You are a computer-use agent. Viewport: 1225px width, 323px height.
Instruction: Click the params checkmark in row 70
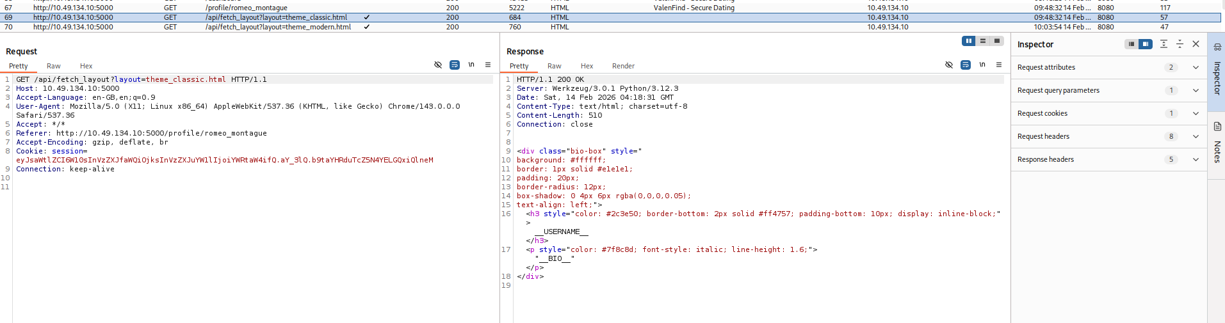click(x=366, y=27)
